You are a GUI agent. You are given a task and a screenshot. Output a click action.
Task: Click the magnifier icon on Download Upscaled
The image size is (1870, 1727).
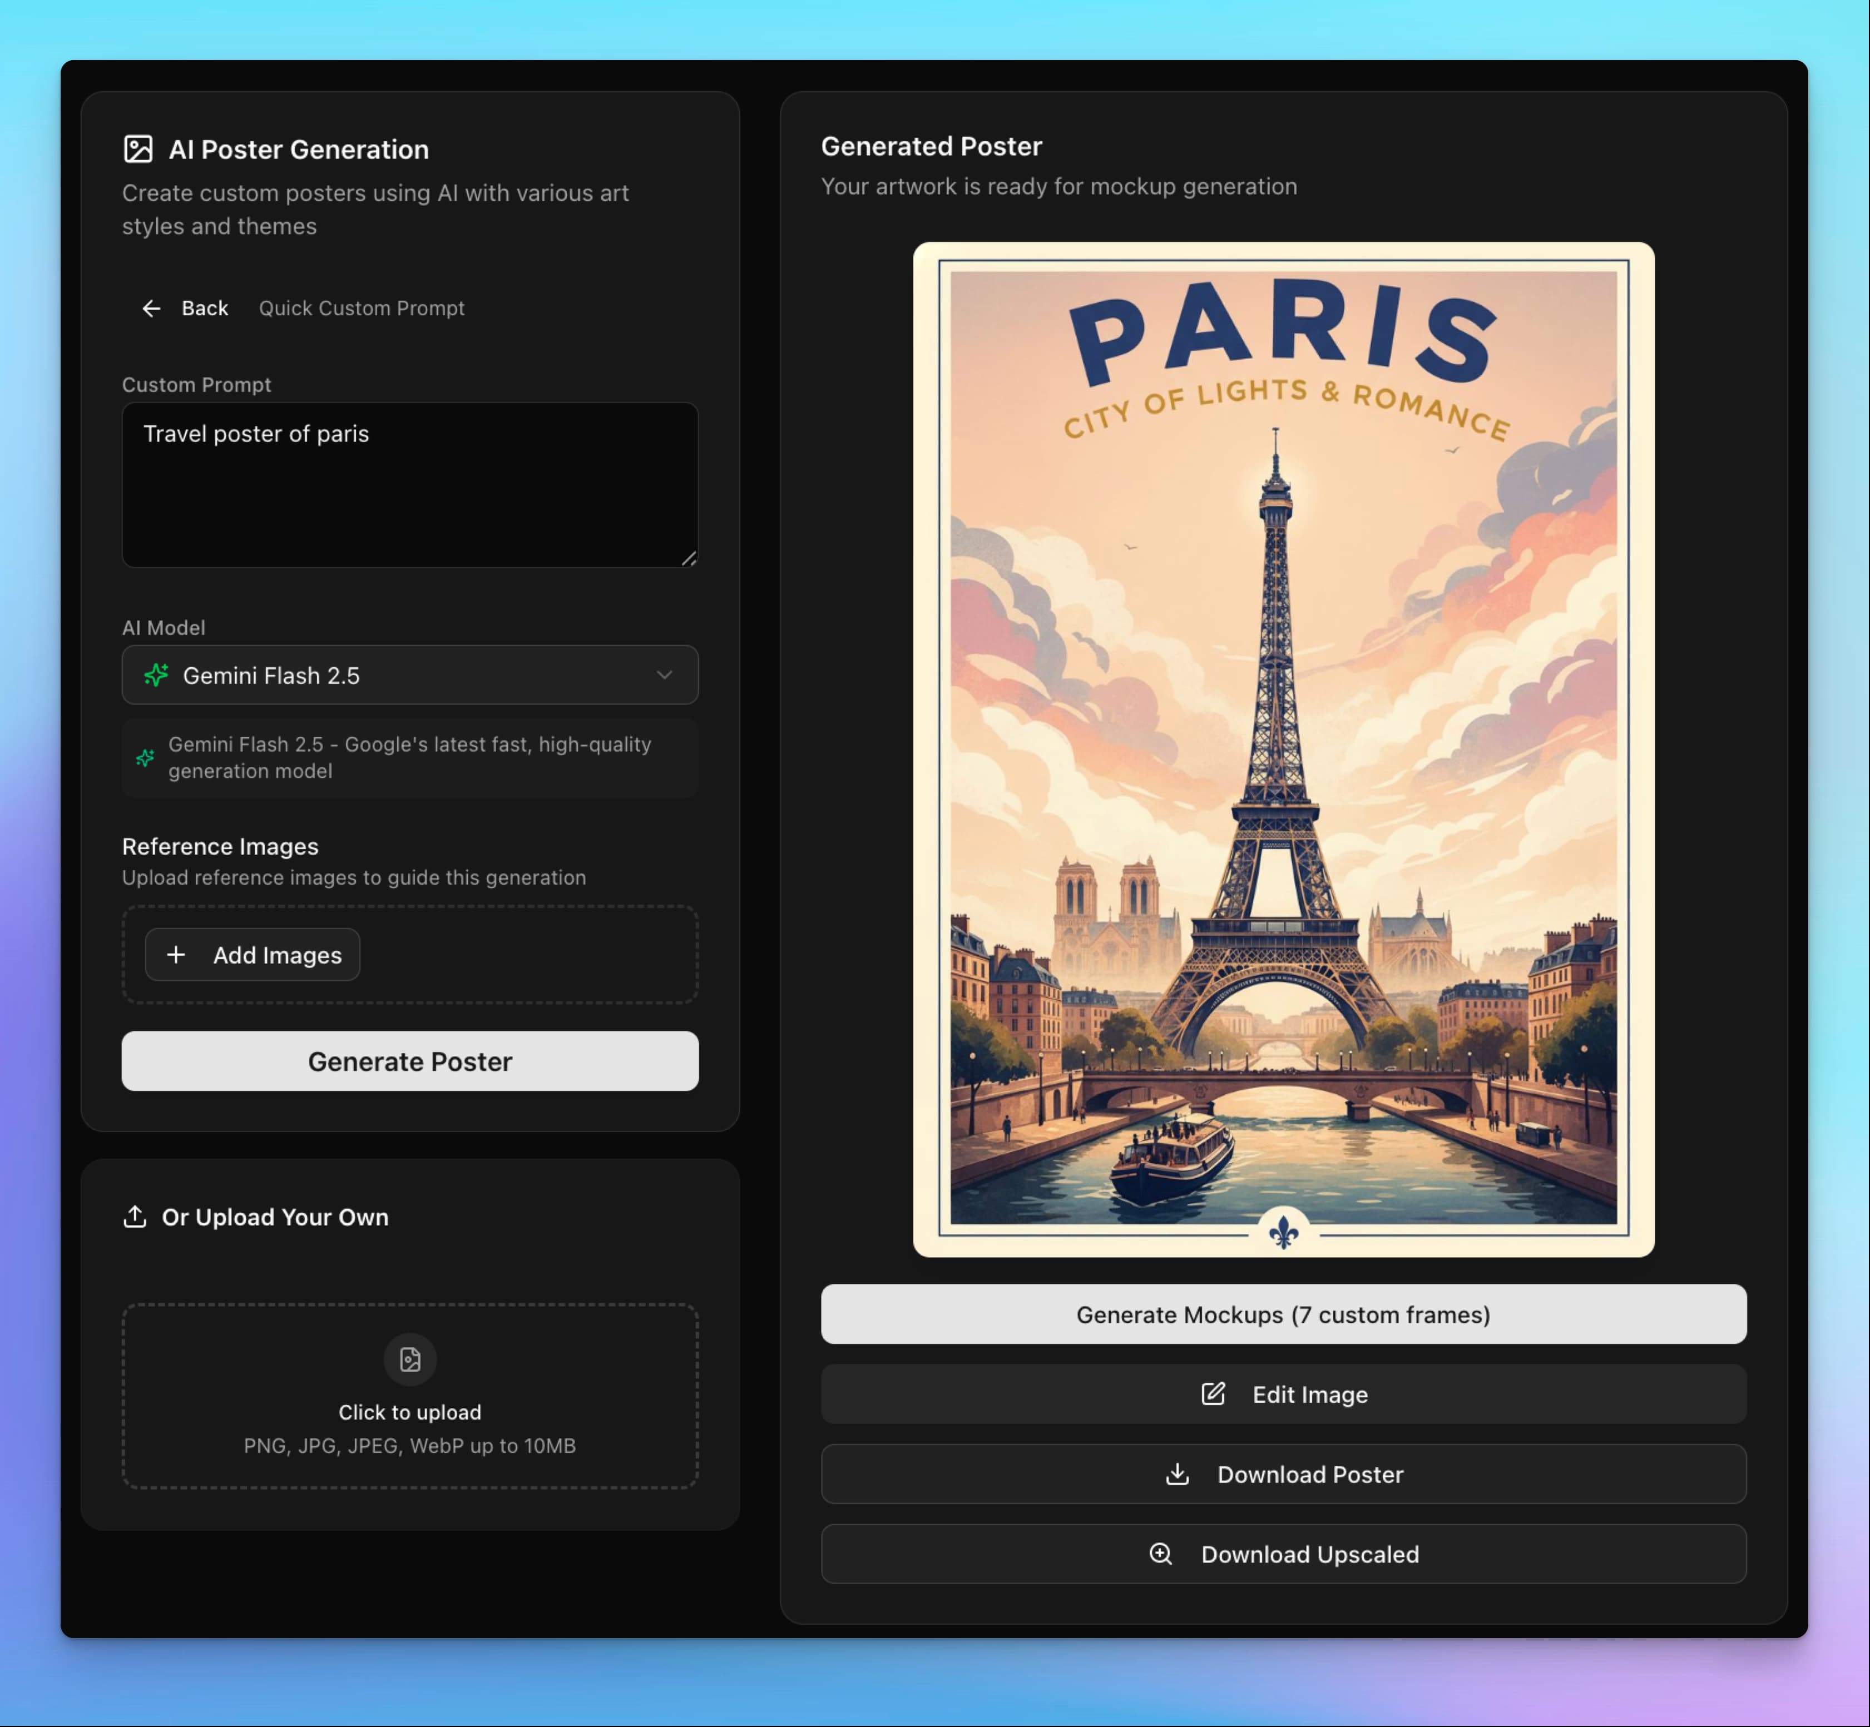[x=1161, y=1554]
